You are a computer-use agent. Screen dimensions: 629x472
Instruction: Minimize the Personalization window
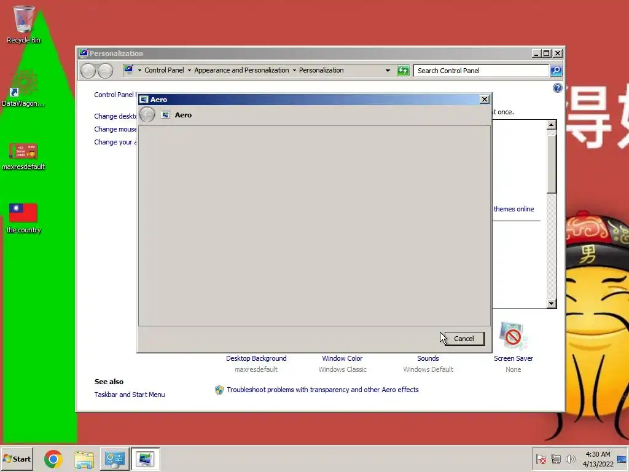pos(536,53)
